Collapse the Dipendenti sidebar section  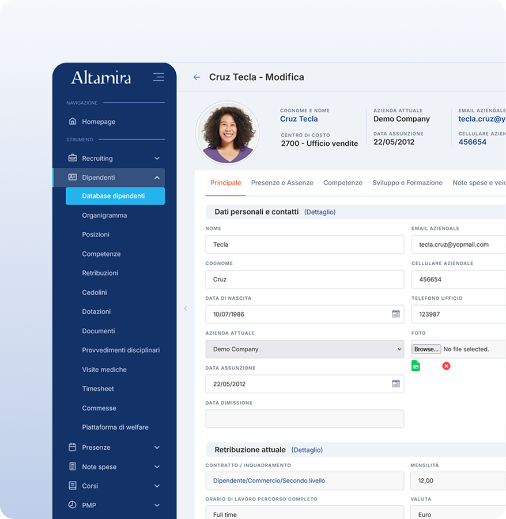point(157,178)
